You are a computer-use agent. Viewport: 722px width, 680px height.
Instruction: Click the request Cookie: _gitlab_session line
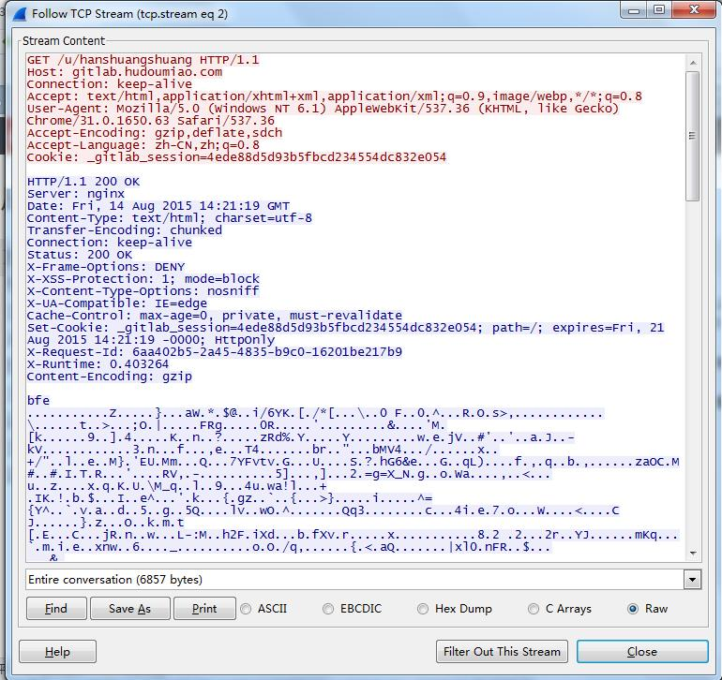(236, 157)
